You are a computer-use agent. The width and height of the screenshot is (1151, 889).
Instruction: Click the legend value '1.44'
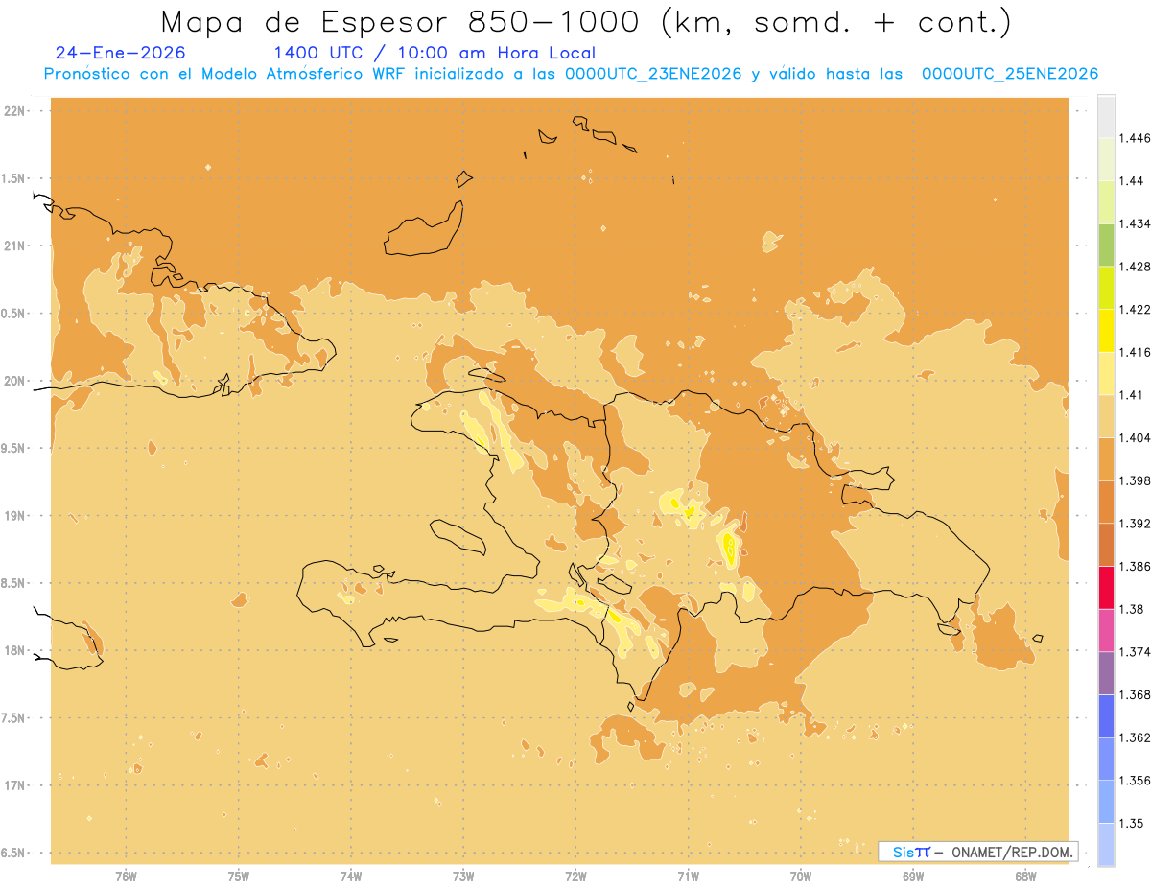click(x=1129, y=181)
